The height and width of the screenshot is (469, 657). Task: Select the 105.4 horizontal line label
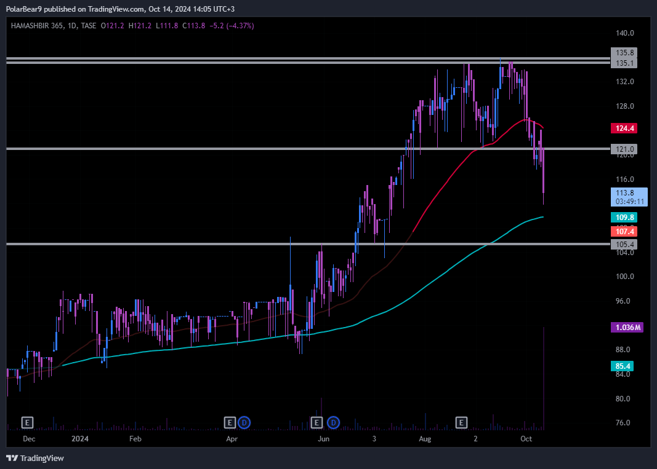[x=624, y=244]
